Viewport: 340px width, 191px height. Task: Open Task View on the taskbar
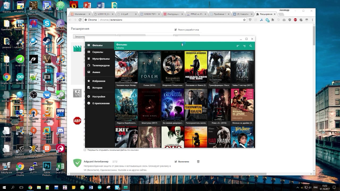pos(21,187)
